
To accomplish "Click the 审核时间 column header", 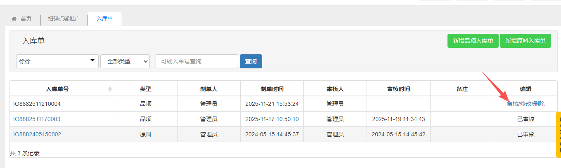I will pyautogui.click(x=398, y=89).
